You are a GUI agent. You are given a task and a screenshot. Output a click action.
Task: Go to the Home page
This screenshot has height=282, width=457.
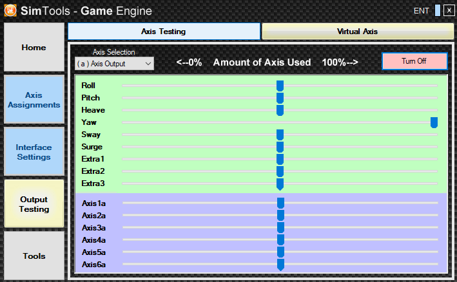point(34,48)
